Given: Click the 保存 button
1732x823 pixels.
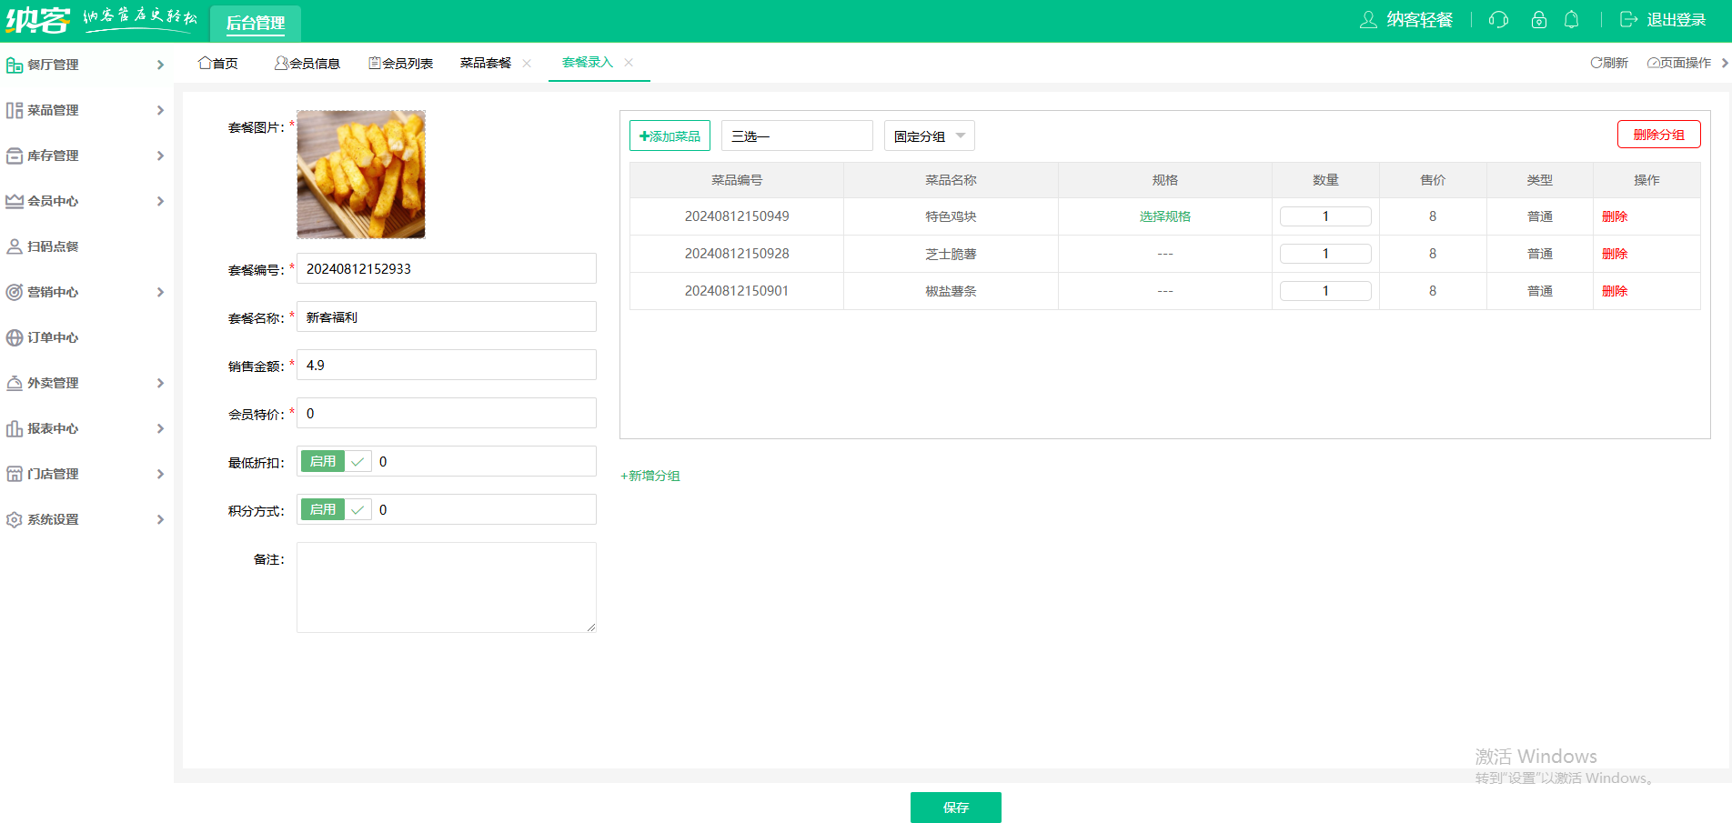Looking at the screenshot, I should click(955, 808).
